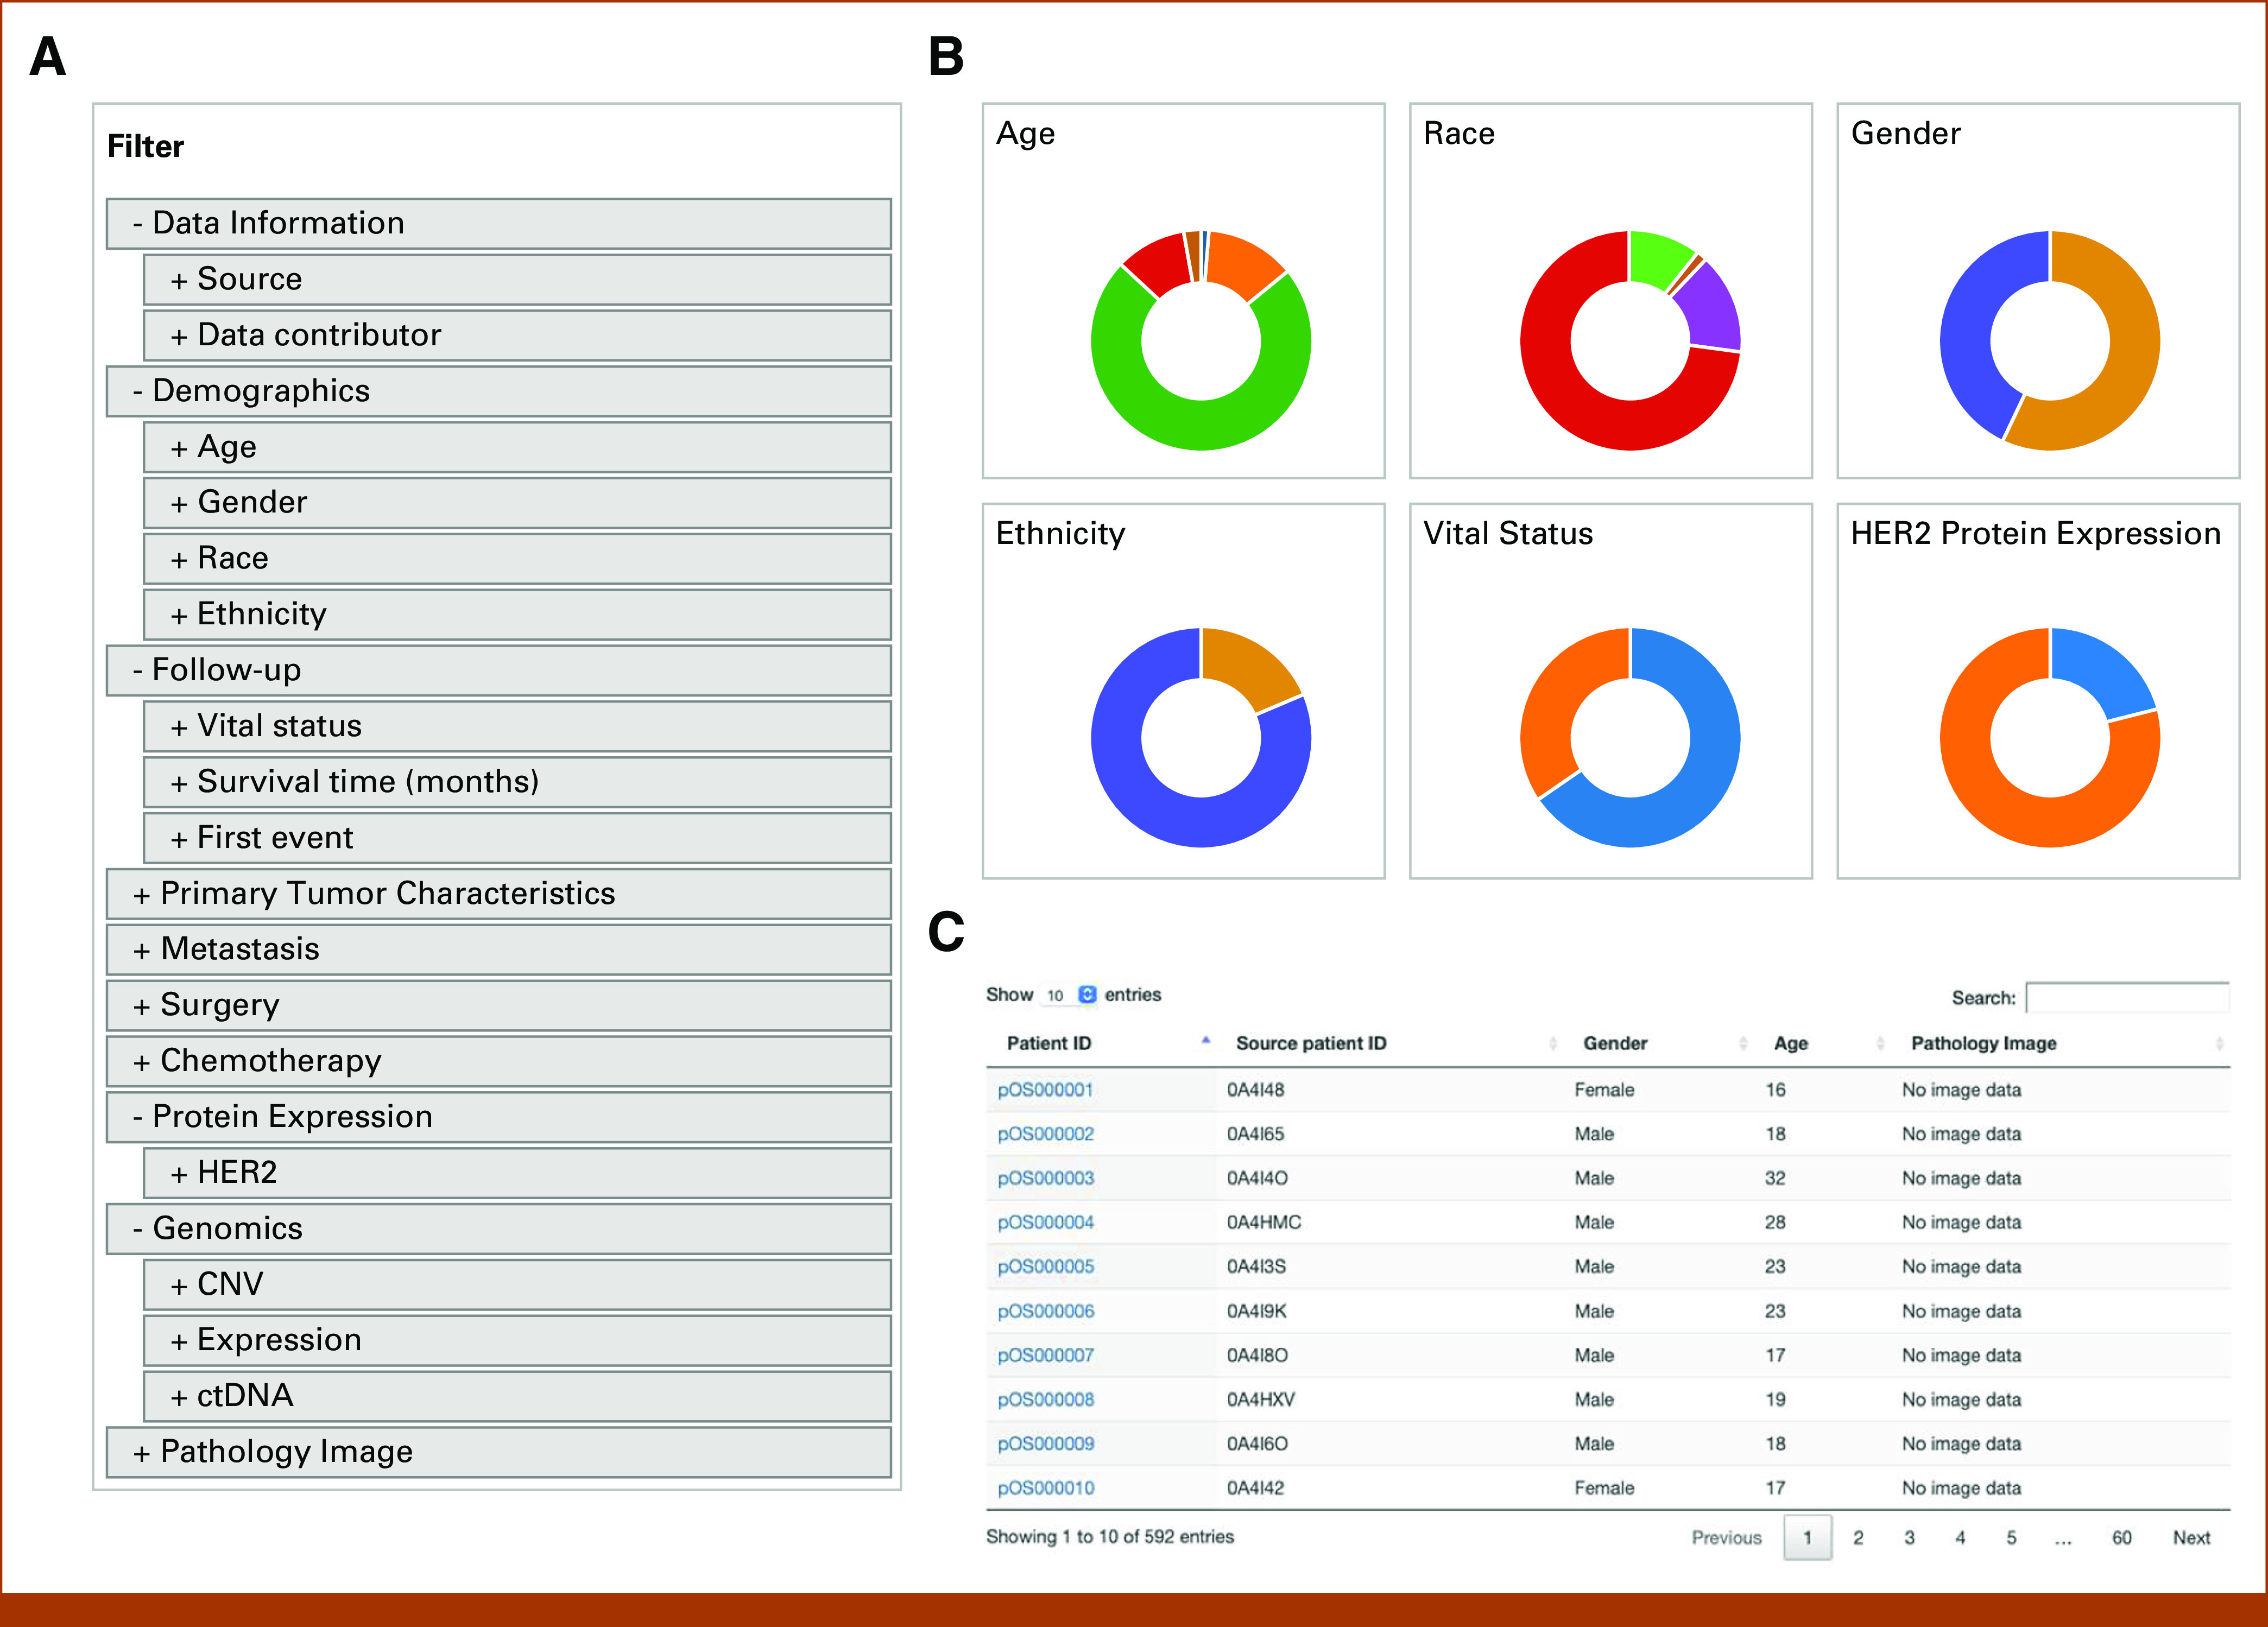Collapse the Demographics filter group
This screenshot has height=1627, width=2268.
[498, 391]
